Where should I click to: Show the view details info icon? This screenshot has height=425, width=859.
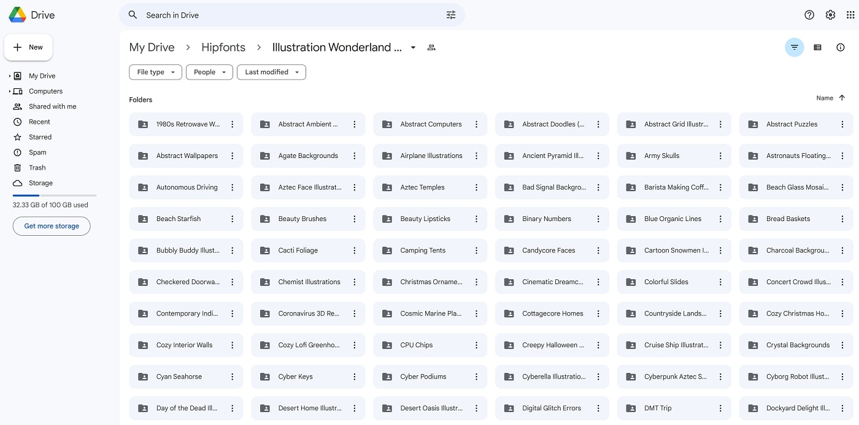click(x=841, y=47)
